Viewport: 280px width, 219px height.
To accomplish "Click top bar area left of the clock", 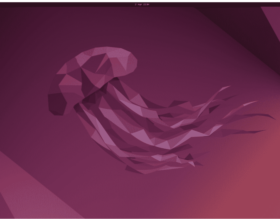I will pos(70,4).
